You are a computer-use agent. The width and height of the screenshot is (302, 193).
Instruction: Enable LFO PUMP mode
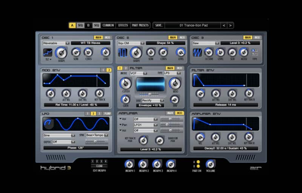point(107,114)
